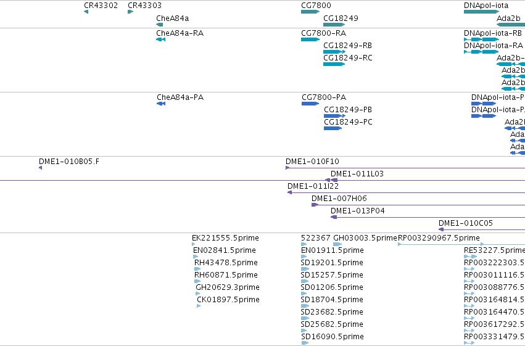Click the CG7800-RA transcript label

click(x=324, y=33)
